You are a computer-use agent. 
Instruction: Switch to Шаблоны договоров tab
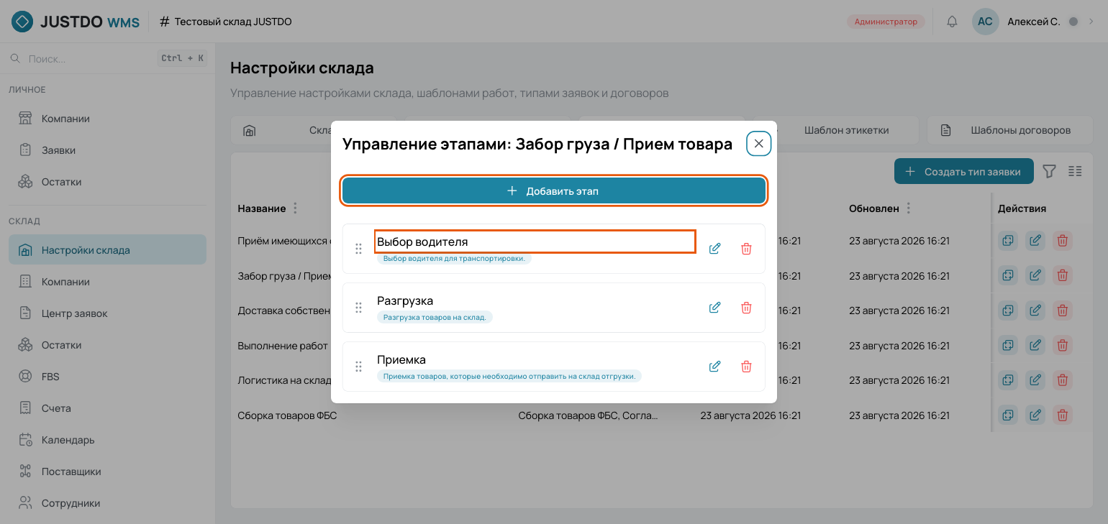tap(1009, 130)
